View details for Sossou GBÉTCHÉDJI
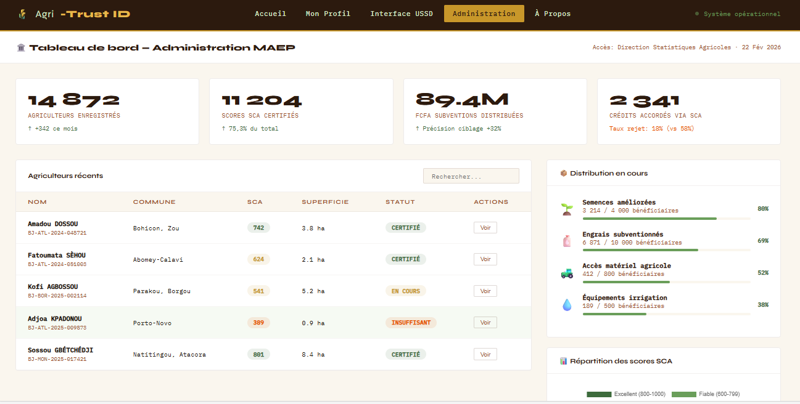Viewport: 800px width, 404px height. pos(485,354)
